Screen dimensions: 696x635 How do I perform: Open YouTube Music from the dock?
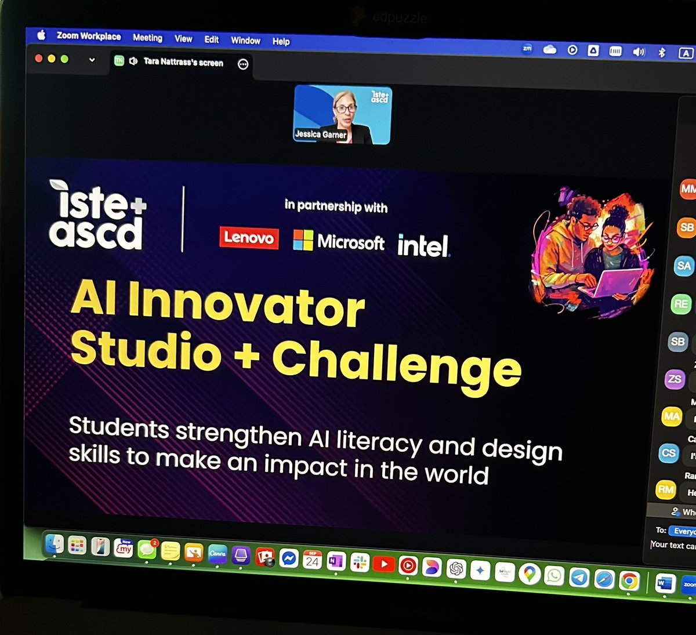408,566
